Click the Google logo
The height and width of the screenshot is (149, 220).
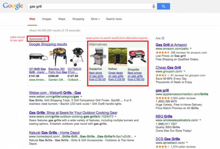pyautogui.click(x=13, y=6)
